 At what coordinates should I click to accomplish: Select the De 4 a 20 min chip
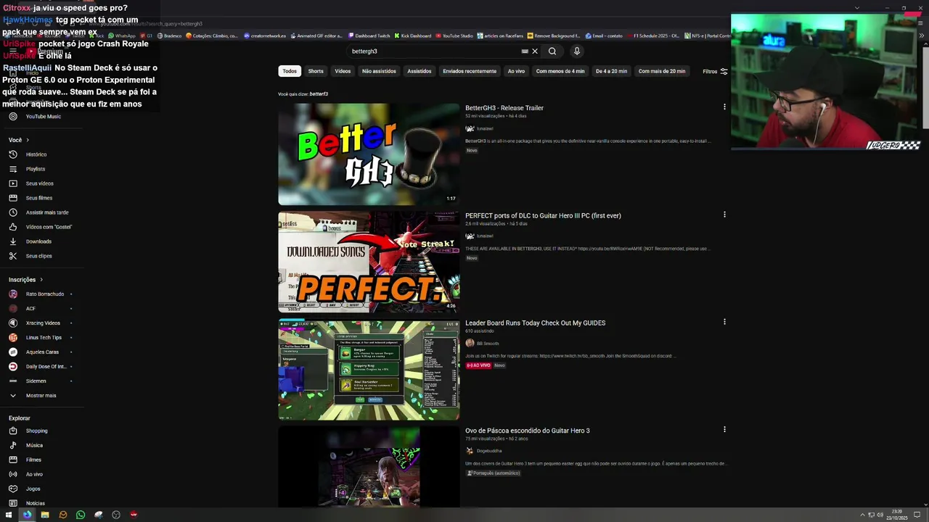tap(611, 71)
